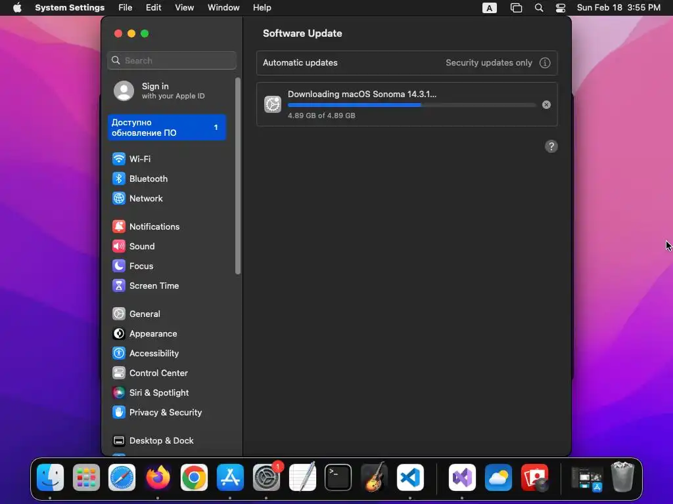
Task: Select the Доступно обновление ПО item
Action: point(167,128)
